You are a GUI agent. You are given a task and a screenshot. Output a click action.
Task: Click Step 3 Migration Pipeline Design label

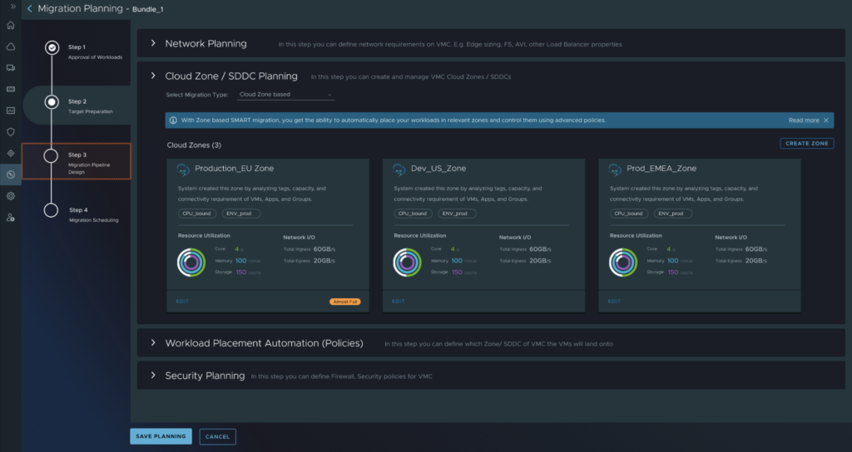pyautogui.click(x=89, y=163)
